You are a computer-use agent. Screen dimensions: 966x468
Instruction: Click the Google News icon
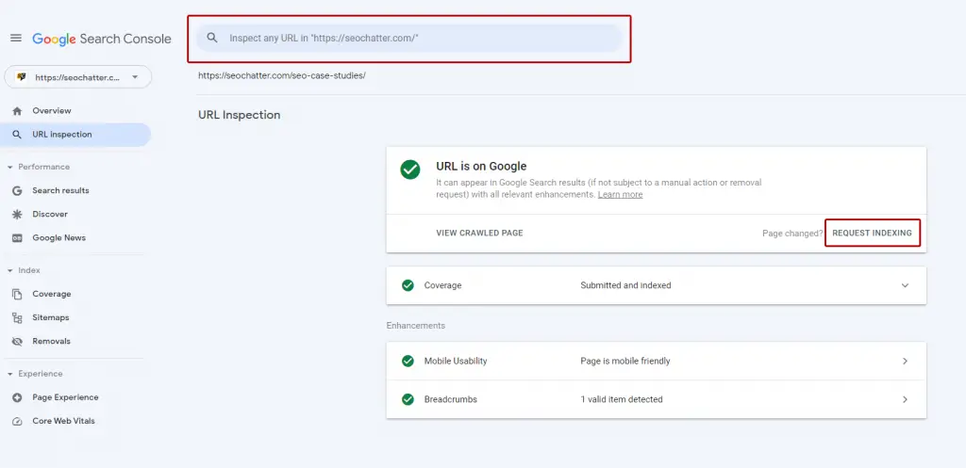point(17,238)
